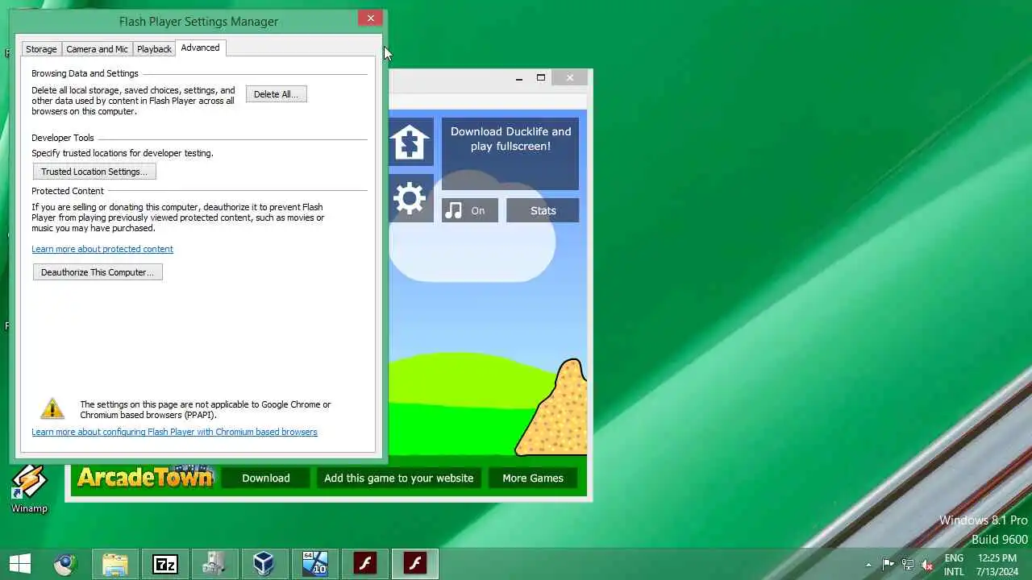Select the Advanced tab
This screenshot has height=580, width=1032.
click(x=200, y=48)
